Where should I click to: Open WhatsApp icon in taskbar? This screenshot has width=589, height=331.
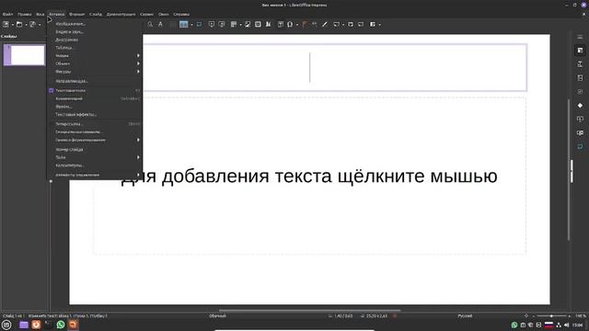61,325
